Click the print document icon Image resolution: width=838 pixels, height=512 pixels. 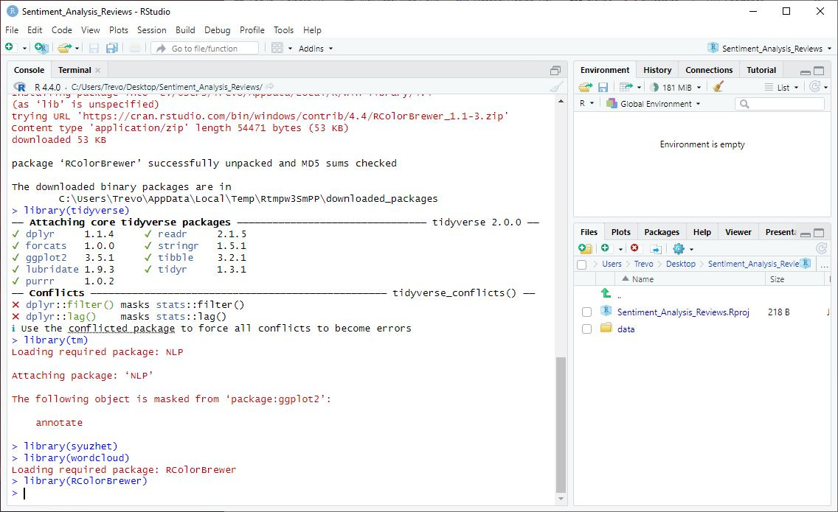(135, 48)
